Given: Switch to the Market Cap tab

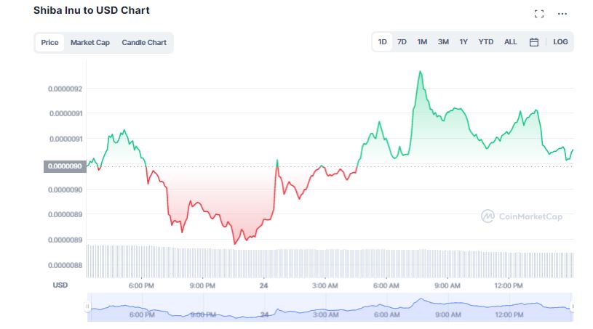Looking at the screenshot, I should click(90, 42).
